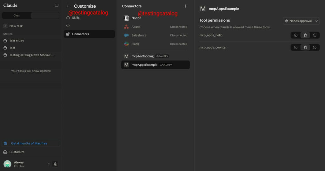Collapse the sidebar with the panel icon
The width and height of the screenshot is (325, 171).
(x=56, y=5)
